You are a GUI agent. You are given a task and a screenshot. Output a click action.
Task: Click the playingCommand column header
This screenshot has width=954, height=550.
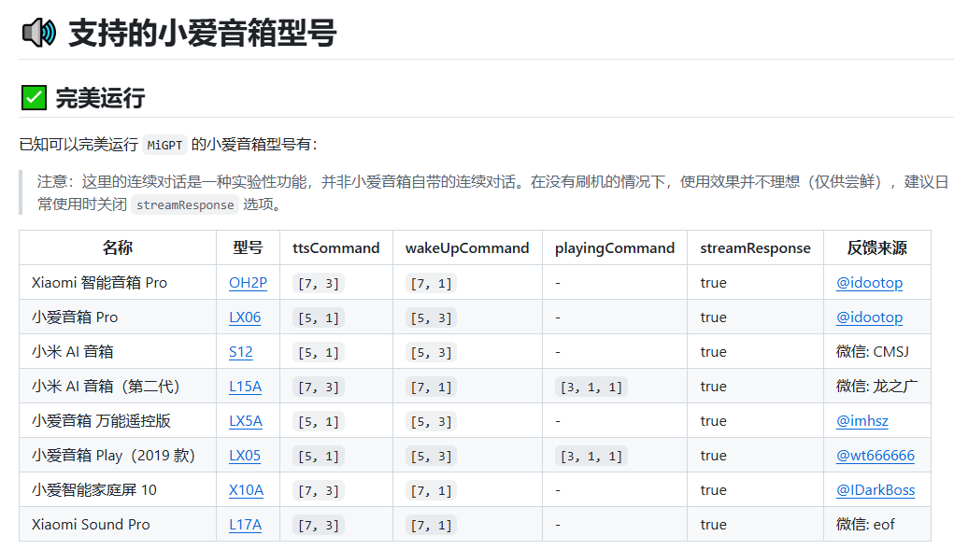pyautogui.click(x=615, y=248)
